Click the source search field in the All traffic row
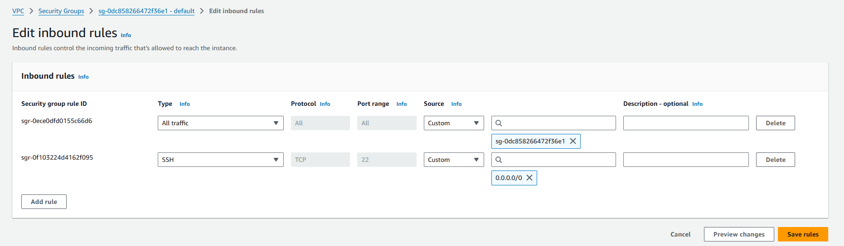Image resolution: width=844 pixels, height=246 pixels. pos(553,123)
